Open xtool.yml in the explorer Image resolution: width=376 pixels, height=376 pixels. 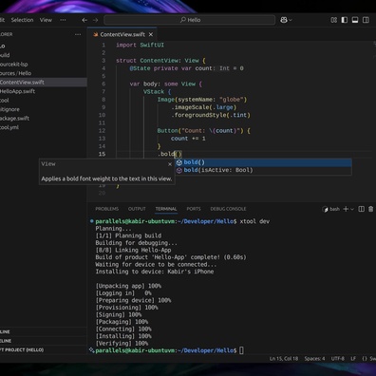point(43,127)
